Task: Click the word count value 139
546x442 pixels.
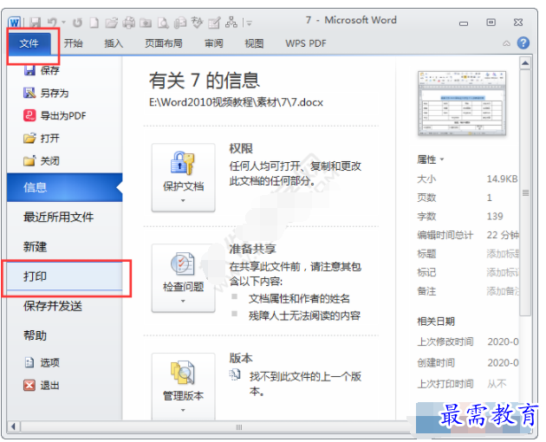Action: coord(495,217)
